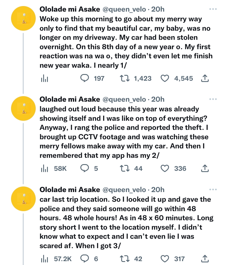Open more options menu on the first tweet
229x265 pixels.
(x=213, y=9)
